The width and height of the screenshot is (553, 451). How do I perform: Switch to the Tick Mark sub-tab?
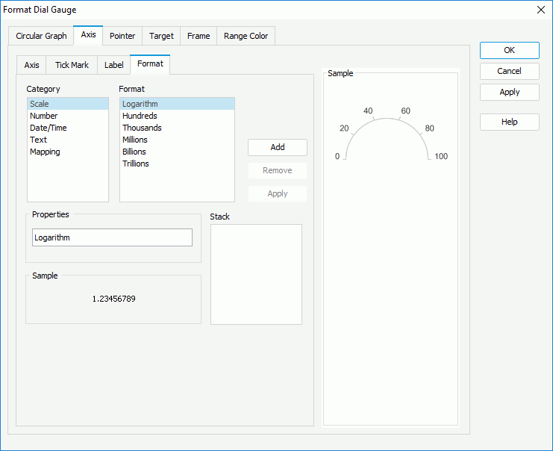point(72,65)
